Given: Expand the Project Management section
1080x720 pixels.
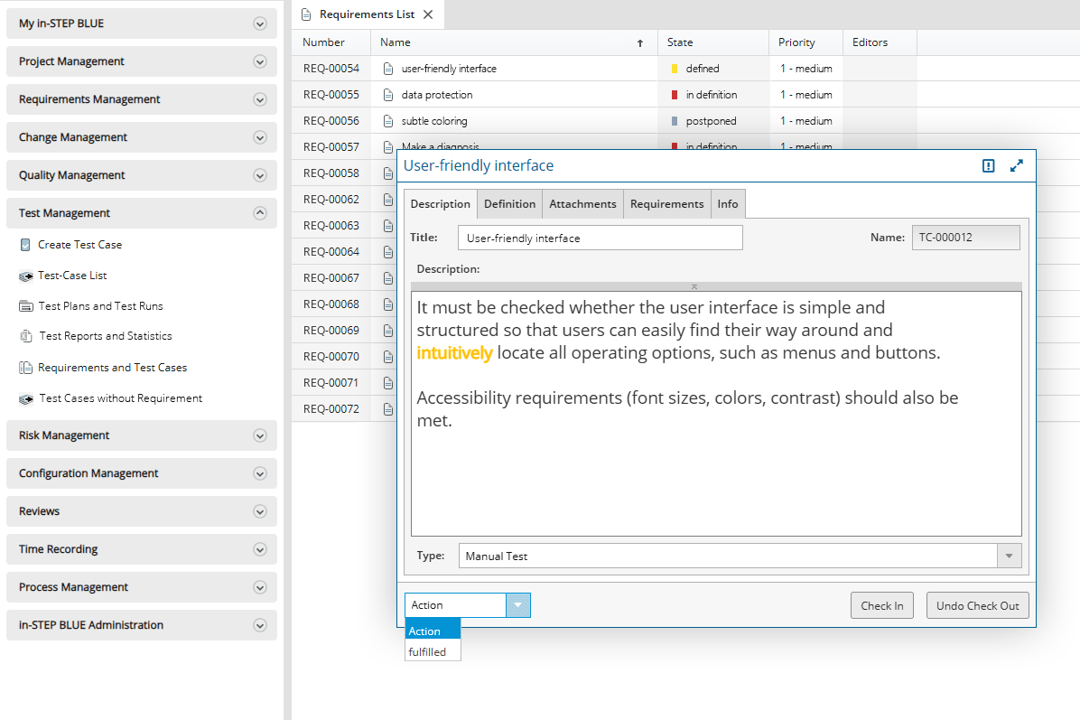Looking at the screenshot, I should coord(260,61).
